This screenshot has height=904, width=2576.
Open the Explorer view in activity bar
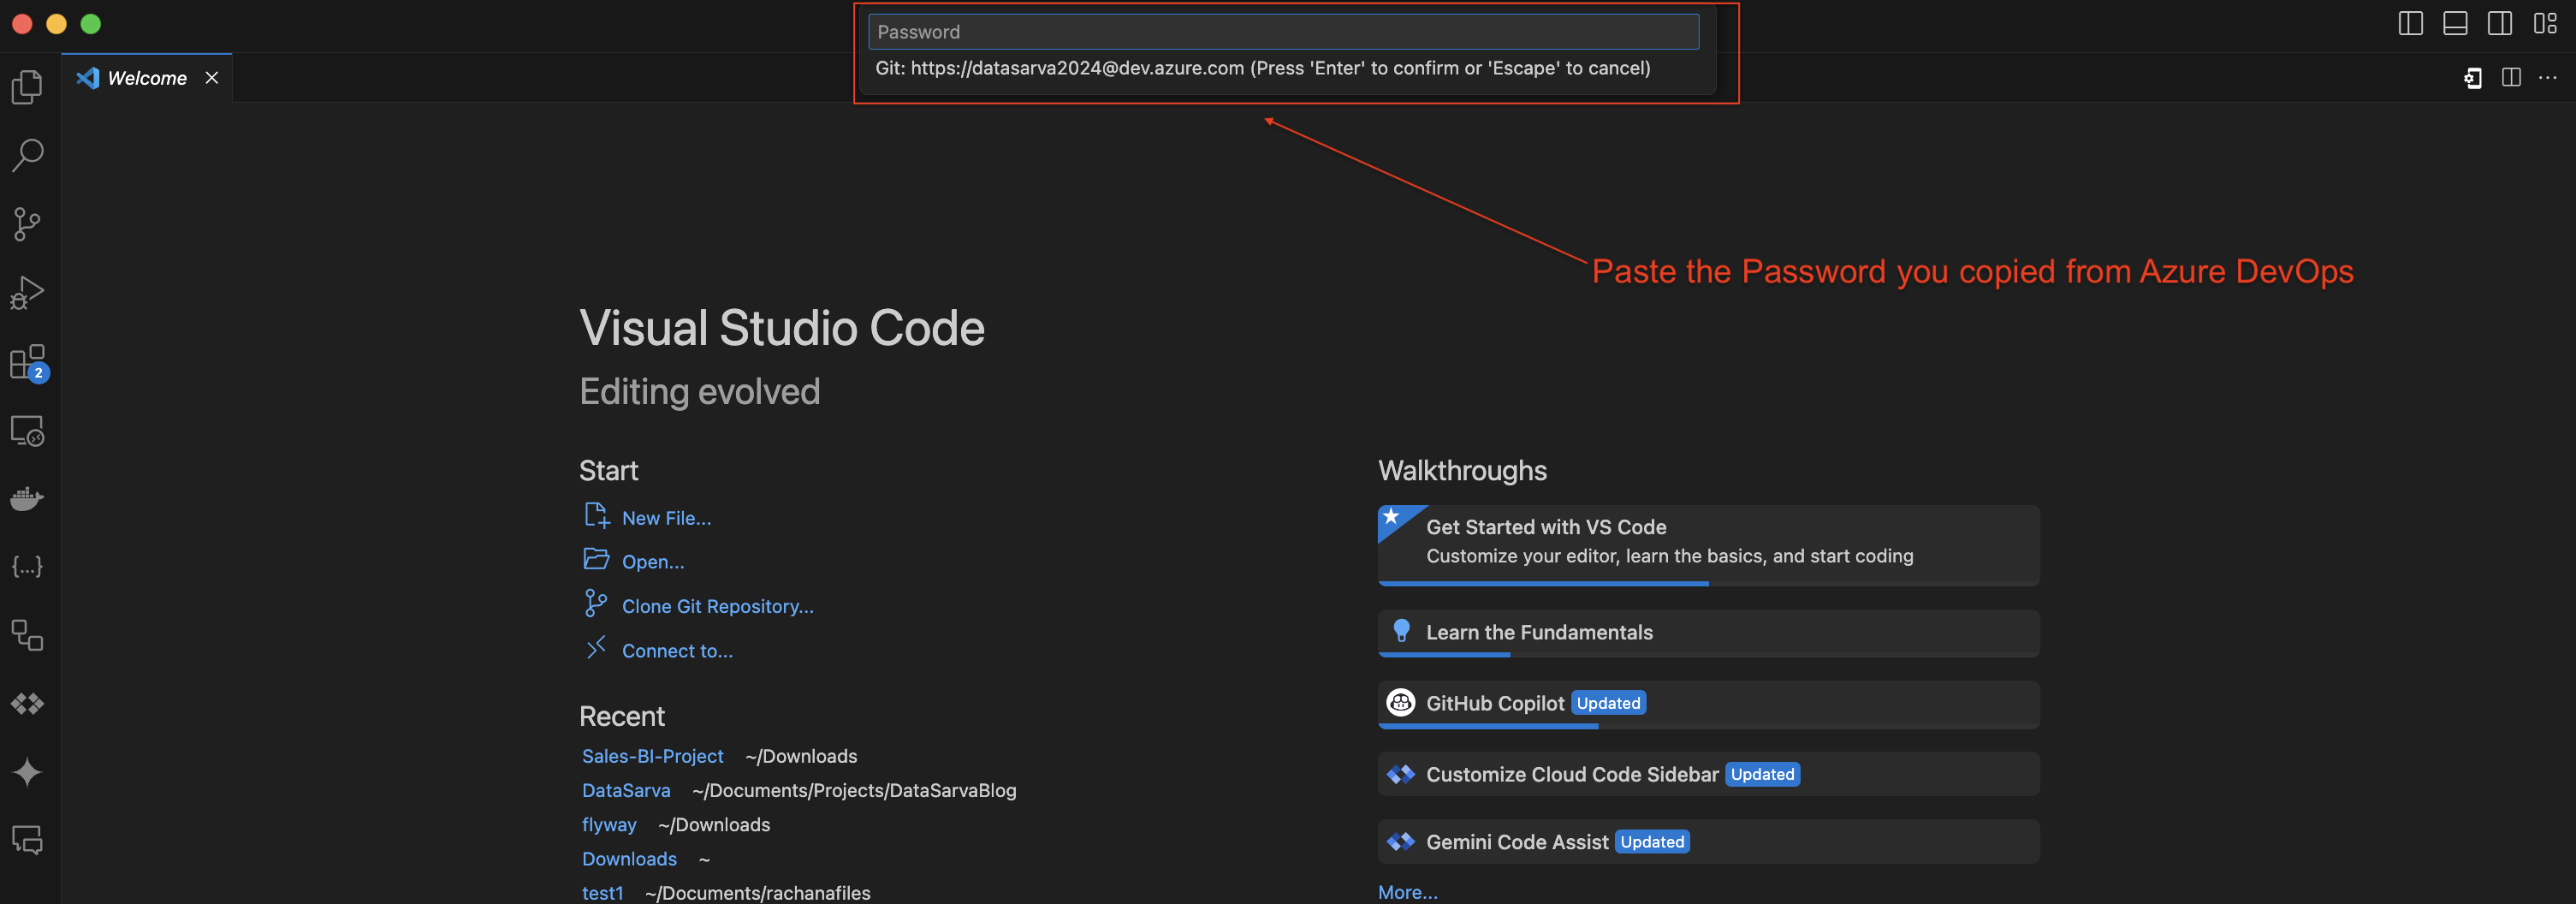click(27, 87)
